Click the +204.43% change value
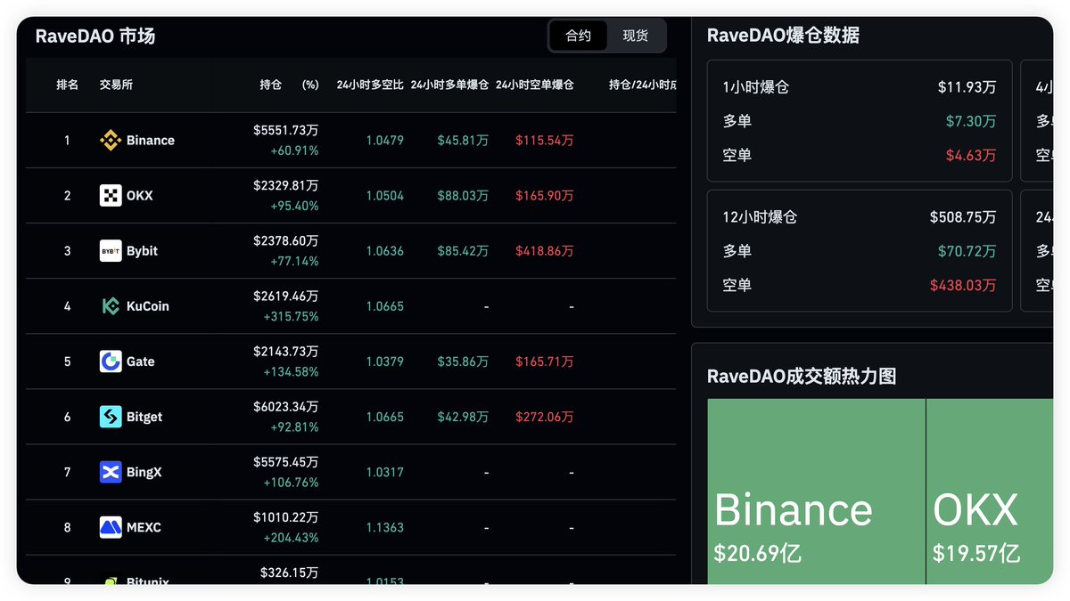Viewport: 1070px width, 601px height. [x=291, y=537]
